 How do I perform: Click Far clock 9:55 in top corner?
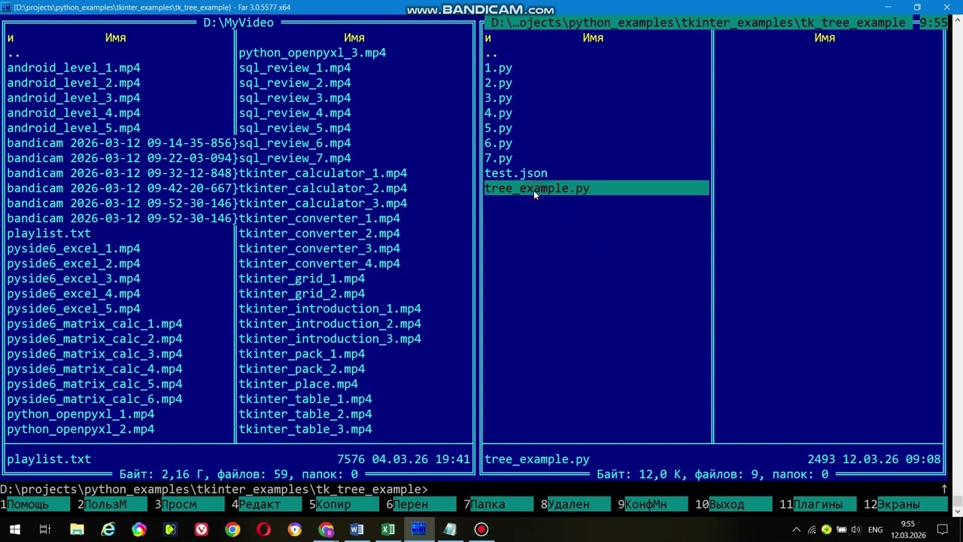click(x=934, y=23)
